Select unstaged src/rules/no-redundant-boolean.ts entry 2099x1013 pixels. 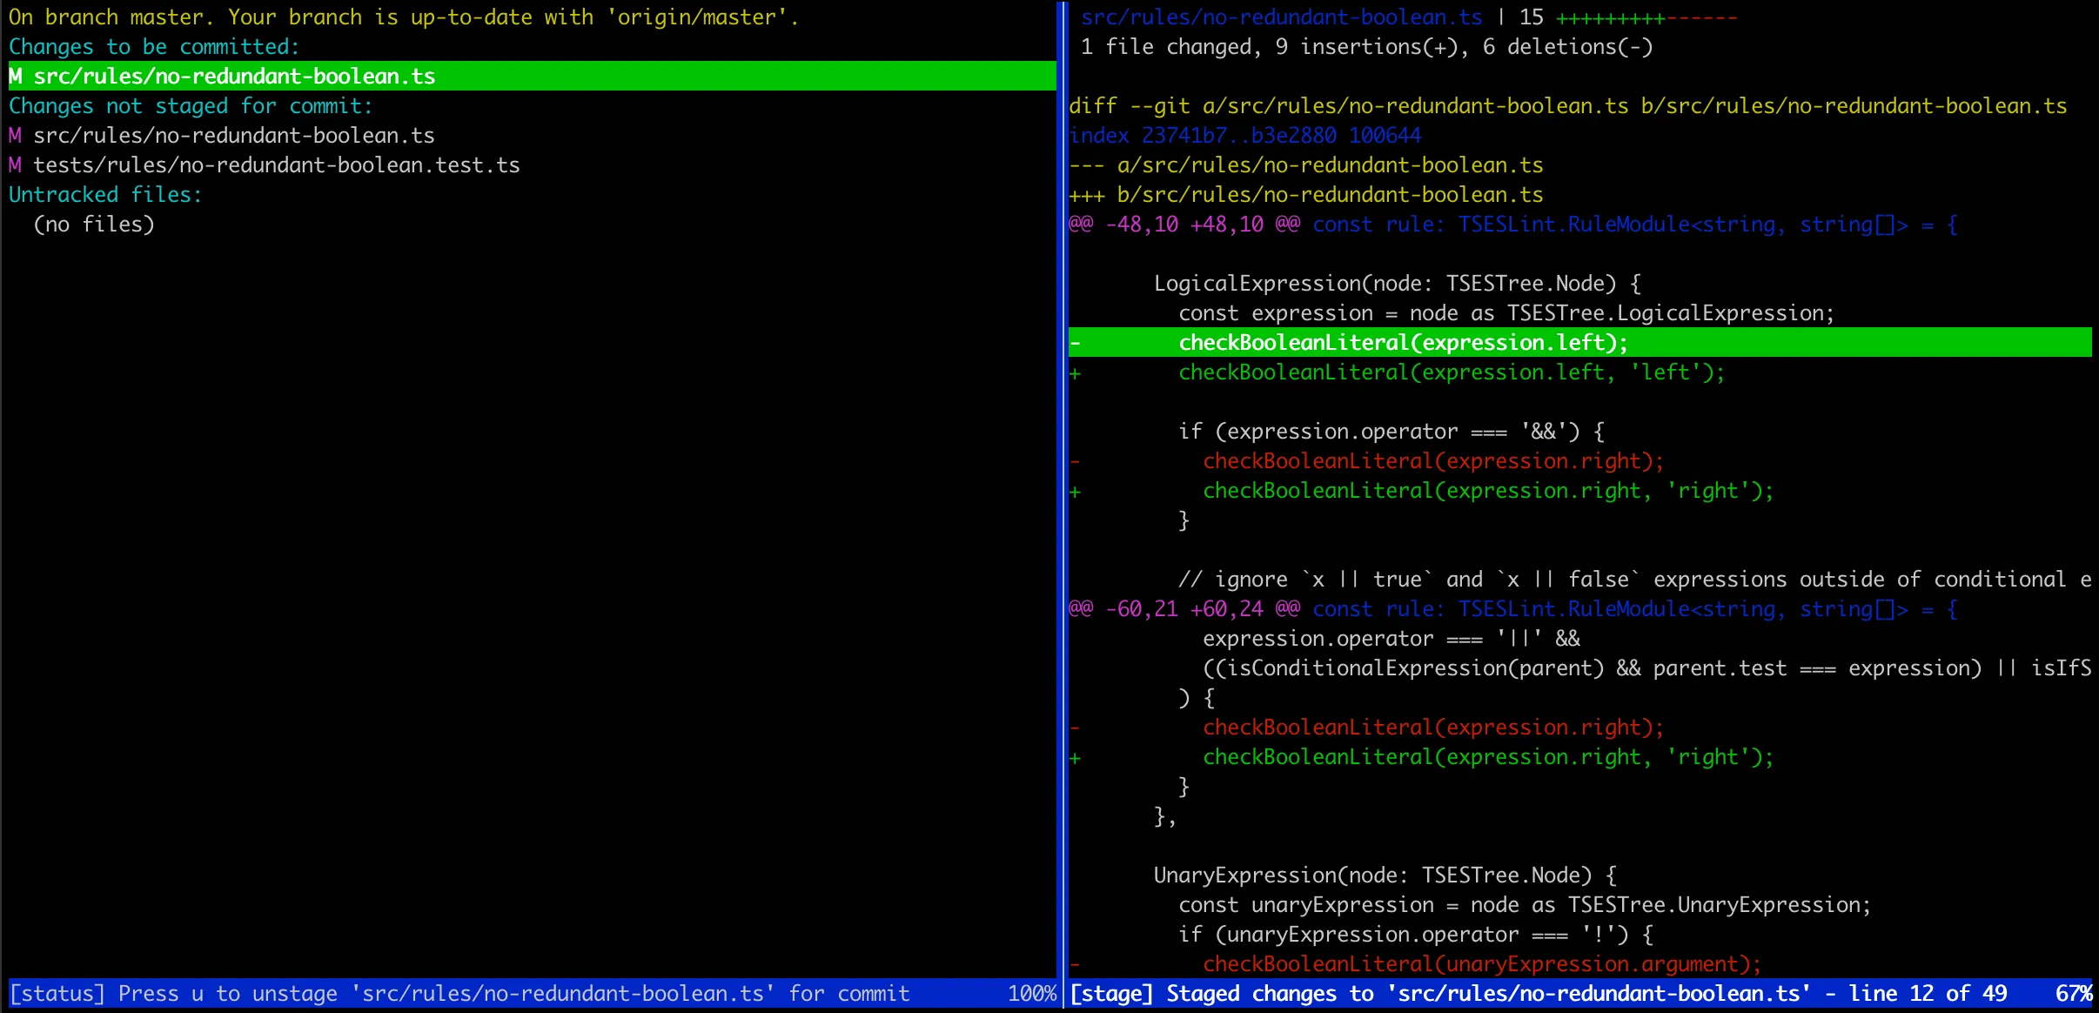tap(222, 135)
